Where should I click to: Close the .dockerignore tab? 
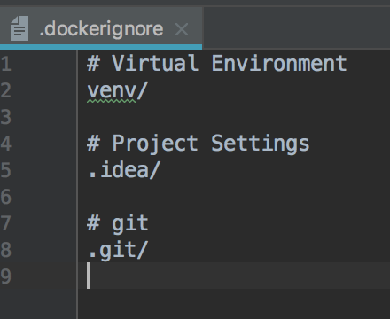point(182,29)
